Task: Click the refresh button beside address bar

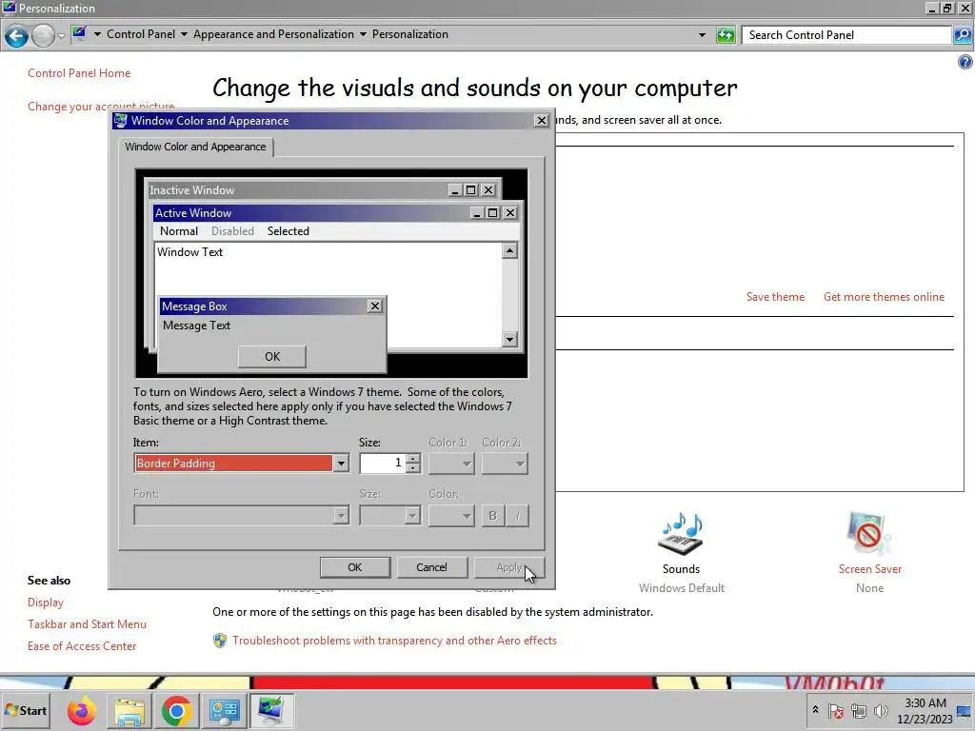Action: click(726, 35)
